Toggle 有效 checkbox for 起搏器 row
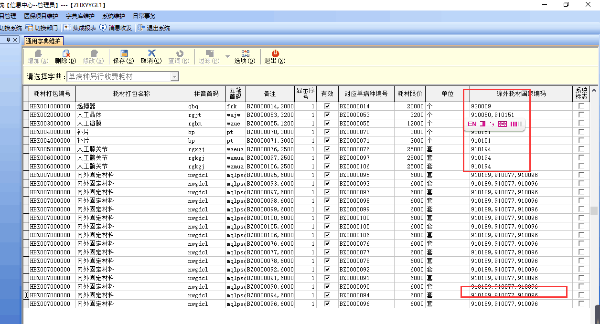Viewport: 600px width, 324px height. click(327, 106)
